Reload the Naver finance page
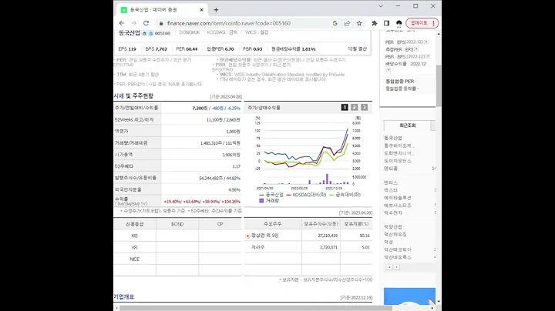Image resolution: width=555 pixels, height=311 pixels. [x=146, y=23]
